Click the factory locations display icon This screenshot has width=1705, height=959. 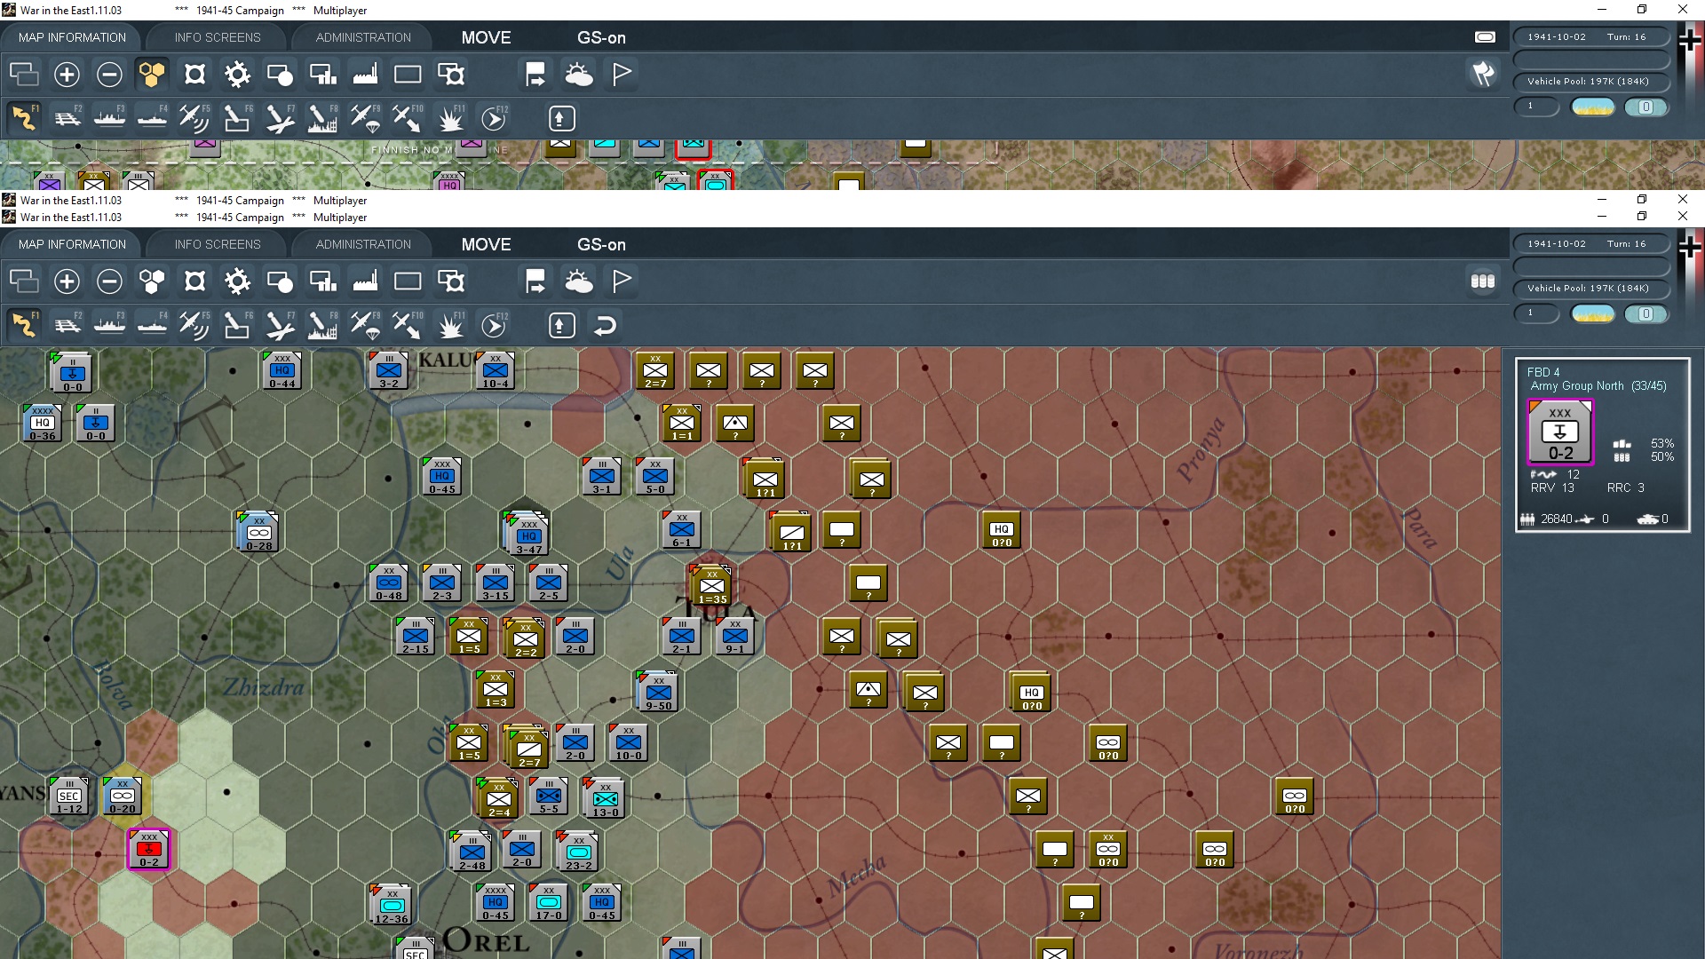pyautogui.click(x=365, y=281)
